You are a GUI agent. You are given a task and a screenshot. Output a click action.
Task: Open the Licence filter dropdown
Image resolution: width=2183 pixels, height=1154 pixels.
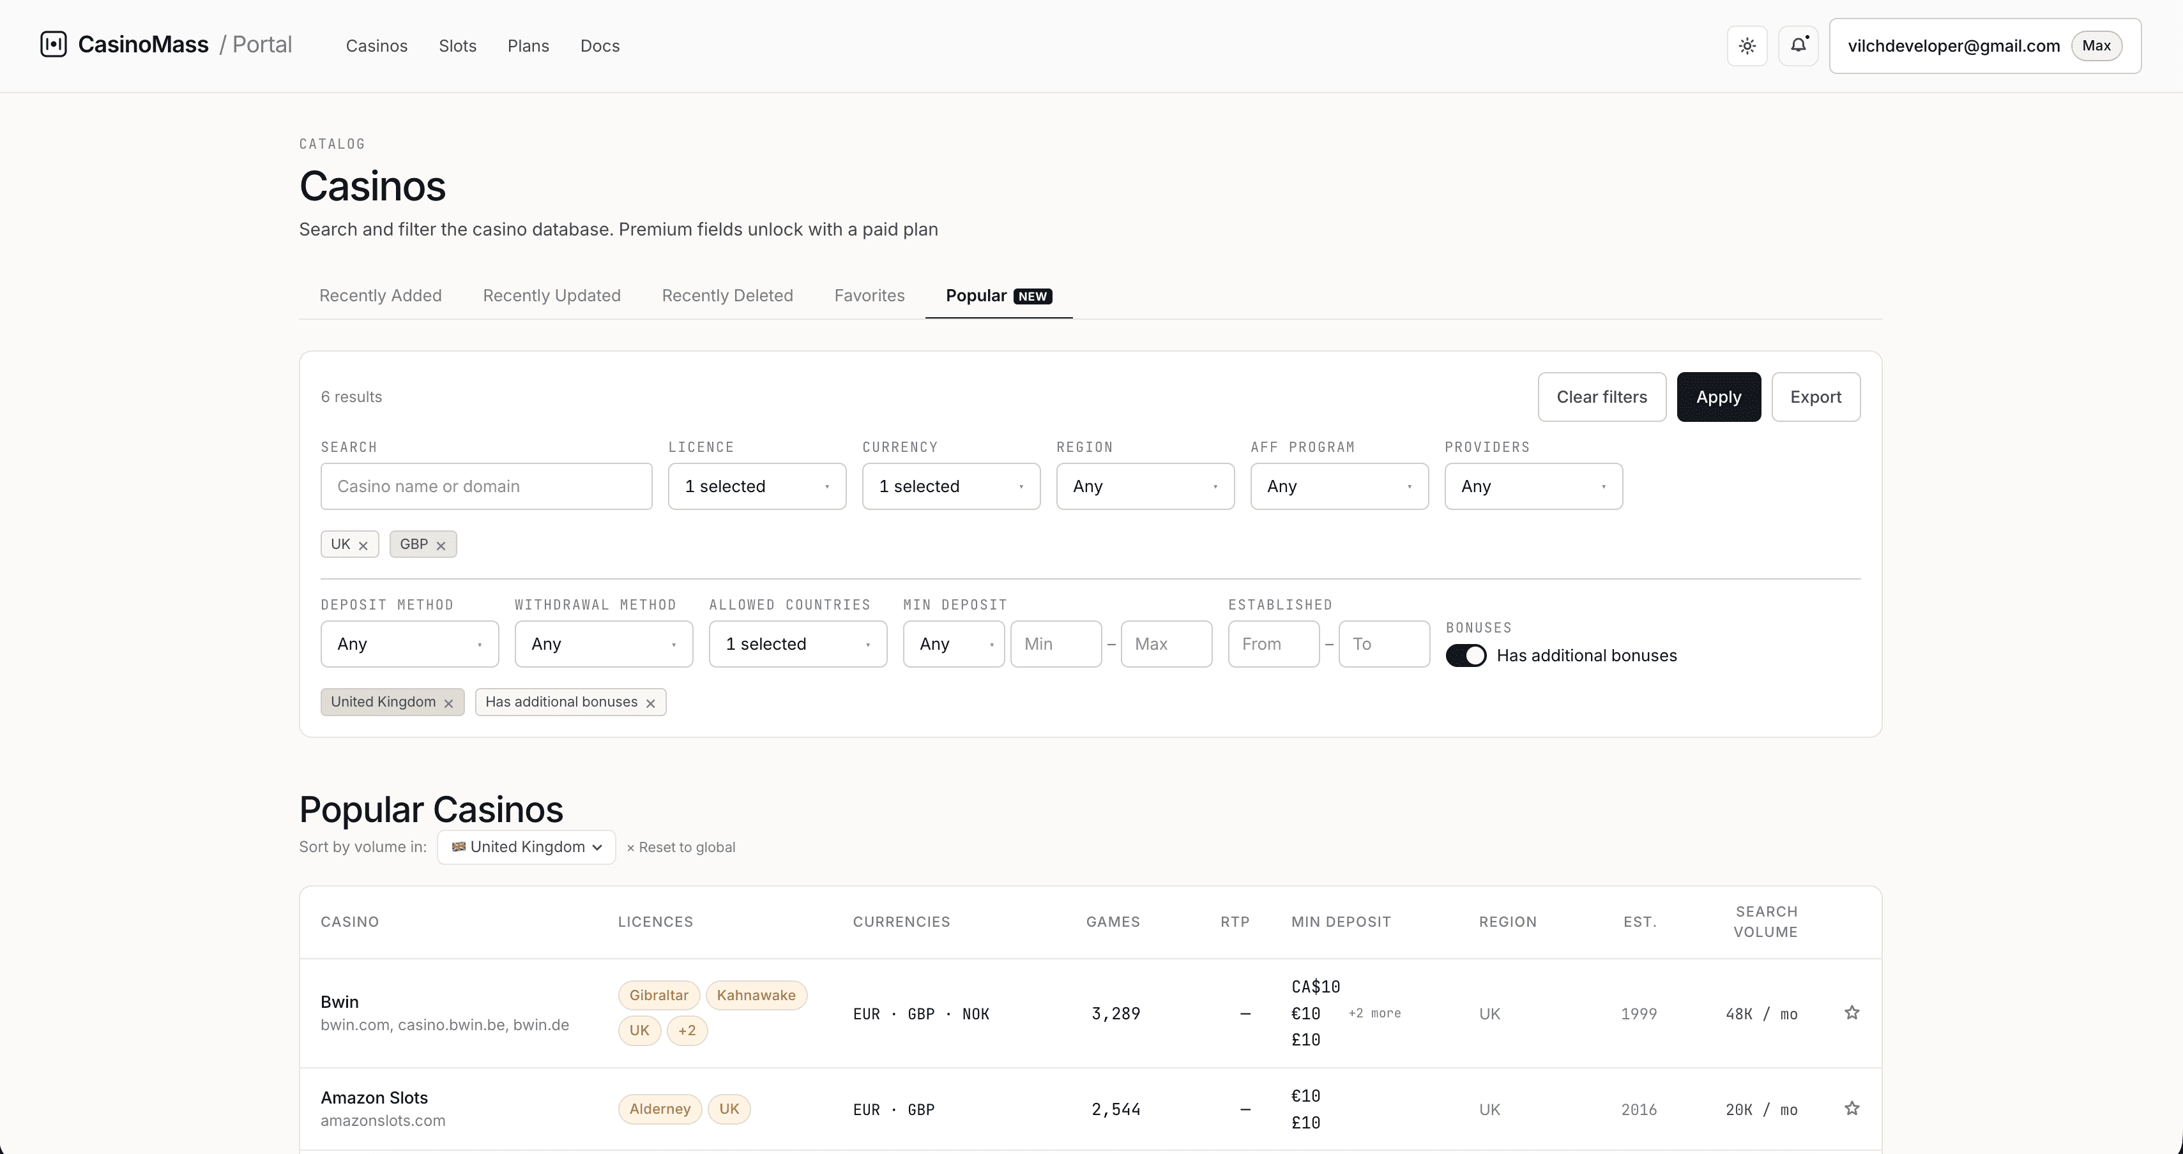(x=757, y=486)
